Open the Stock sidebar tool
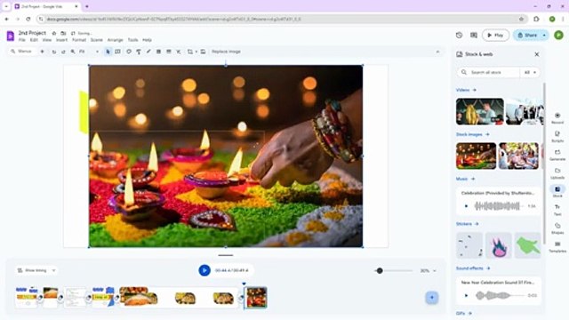The image size is (569, 320). [x=557, y=192]
